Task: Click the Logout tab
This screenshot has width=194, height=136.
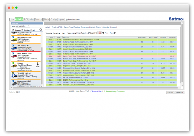Action: coord(61,19)
